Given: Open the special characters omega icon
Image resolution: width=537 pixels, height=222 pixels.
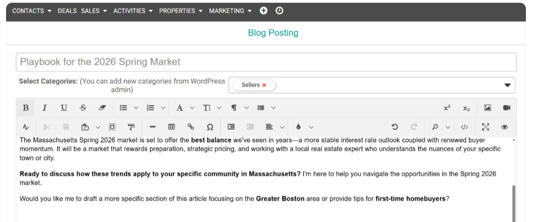Looking at the screenshot, I should click(x=210, y=127).
